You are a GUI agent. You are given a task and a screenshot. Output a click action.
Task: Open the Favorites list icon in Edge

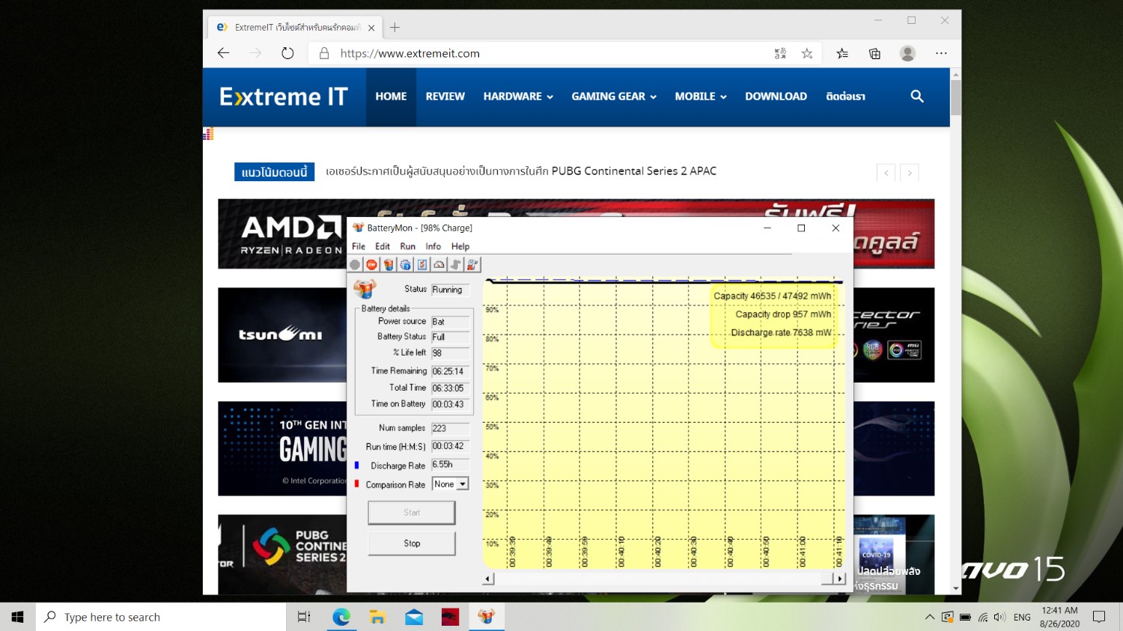click(842, 53)
